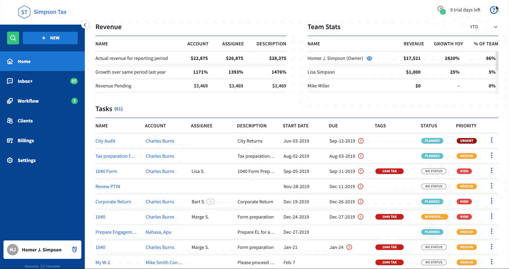The width and height of the screenshot is (509, 269).
Task: Click the 9 trial days left text
Action: (x=465, y=10)
